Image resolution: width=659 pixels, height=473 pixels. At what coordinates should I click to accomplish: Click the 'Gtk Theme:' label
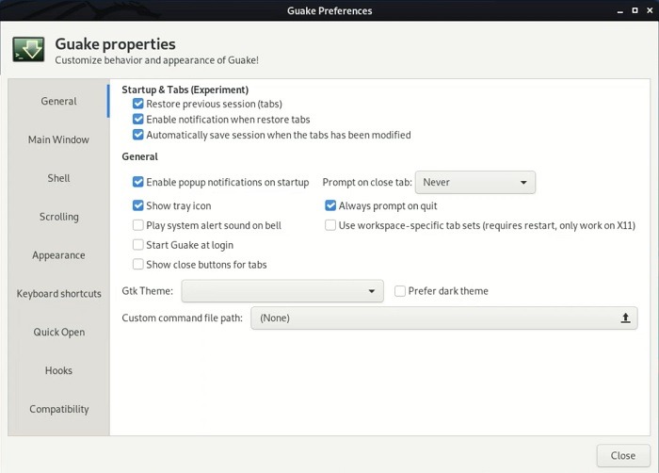click(148, 291)
